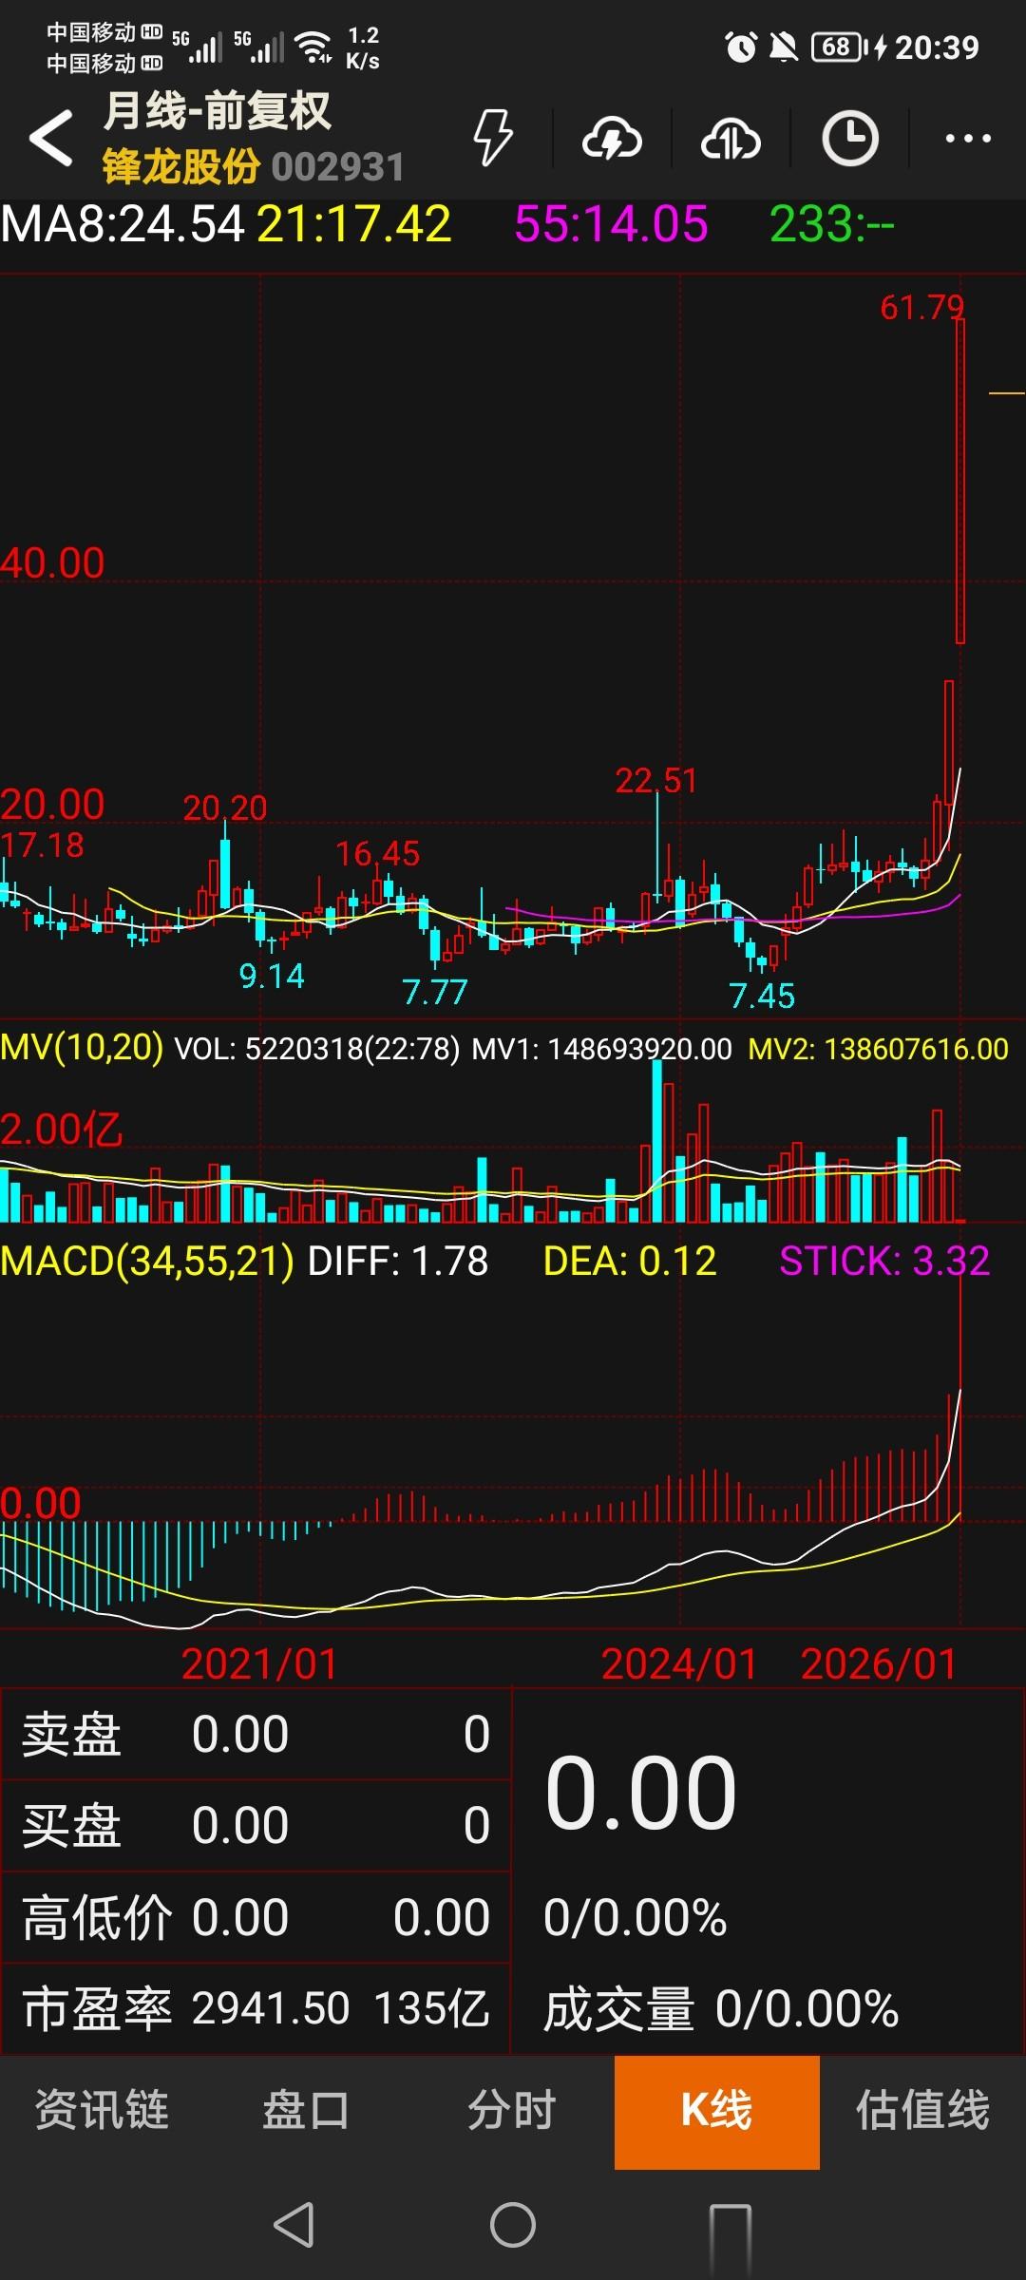Tap the 月线-前复权 period title
1026x2280 pixels.
point(217,111)
